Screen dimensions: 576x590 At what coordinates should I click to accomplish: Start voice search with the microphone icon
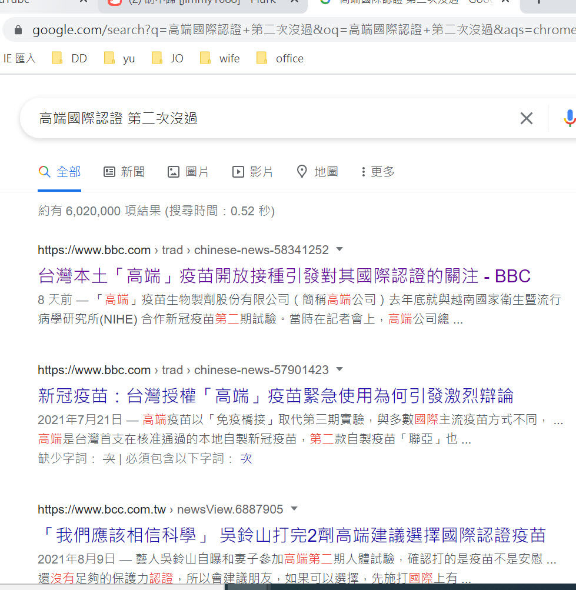coord(570,118)
